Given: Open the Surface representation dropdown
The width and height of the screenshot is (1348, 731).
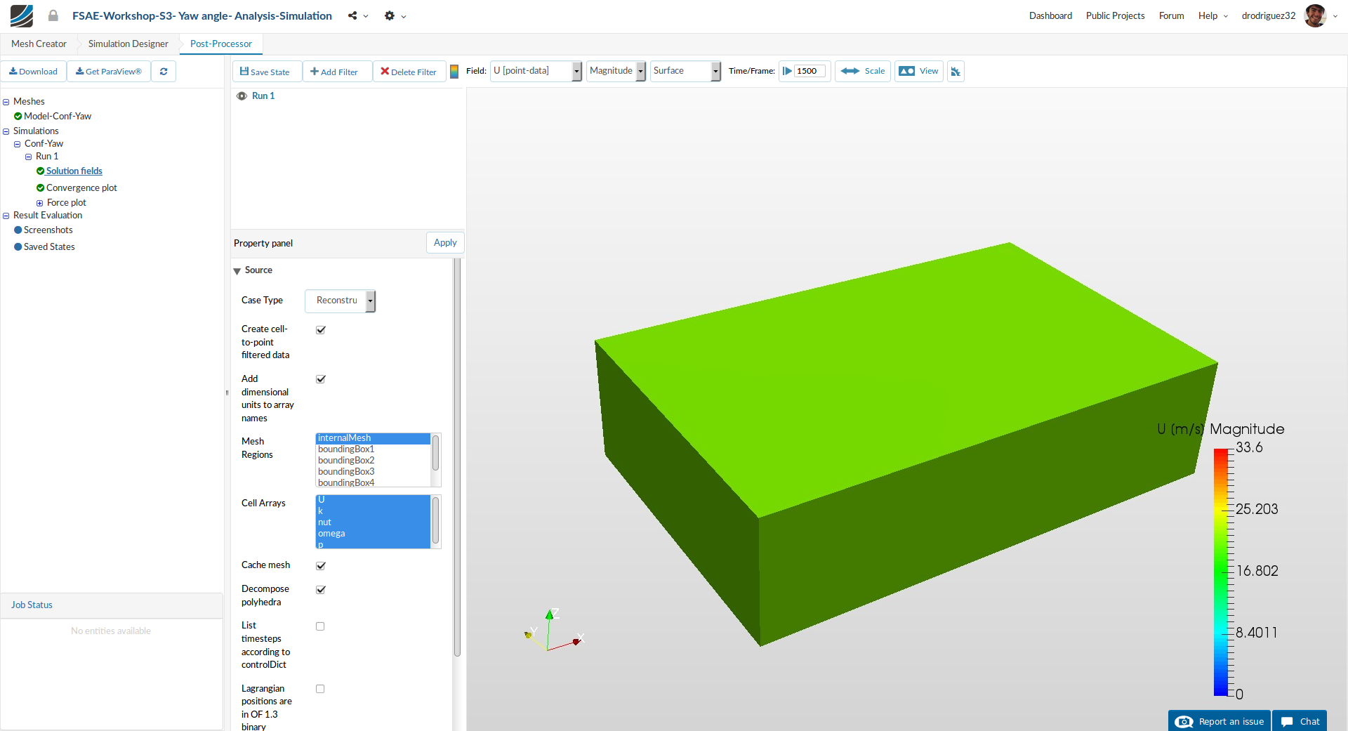Looking at the screenshot, I should coord(685,71).
